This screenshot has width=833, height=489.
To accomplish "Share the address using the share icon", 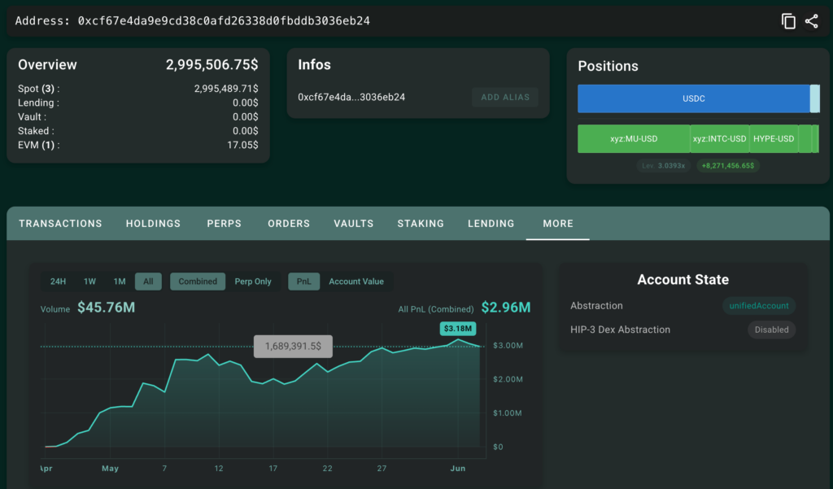I will pyautogui.click(x=811, y=21).
